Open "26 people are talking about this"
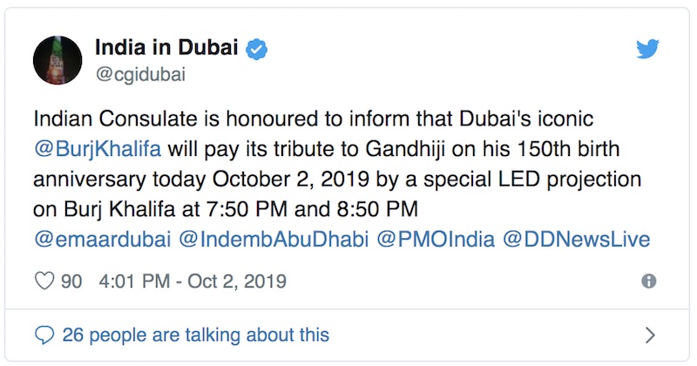This screenshot has height=366, width=697. (x=193, y=335)
